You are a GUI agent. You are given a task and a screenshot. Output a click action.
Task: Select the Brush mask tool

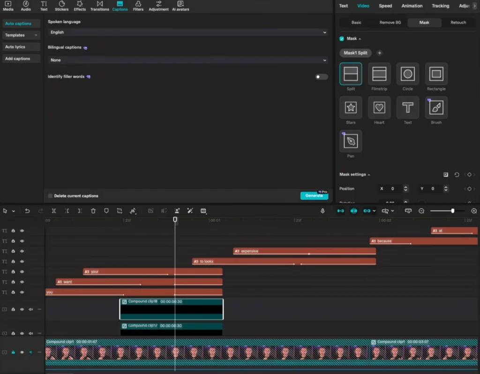coord(436,108)
